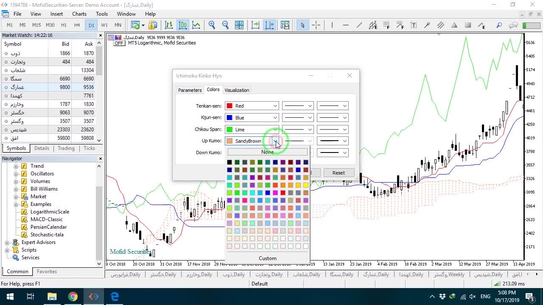Toggle chart shift icon
Screen dimensions: 543x305
point(269,25)
